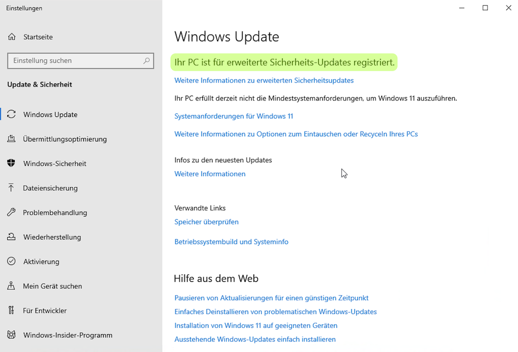Open Weitere Informationen zu erweiterten Sicherheitsupdates
Image resolution: width=518 pixels, height=352 pixels.
pos(263,80)
